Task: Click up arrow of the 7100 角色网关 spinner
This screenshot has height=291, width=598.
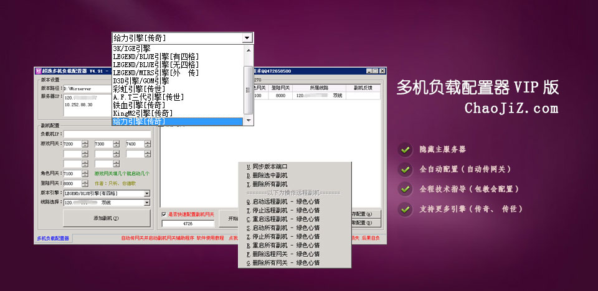Action: click(85, 172)
